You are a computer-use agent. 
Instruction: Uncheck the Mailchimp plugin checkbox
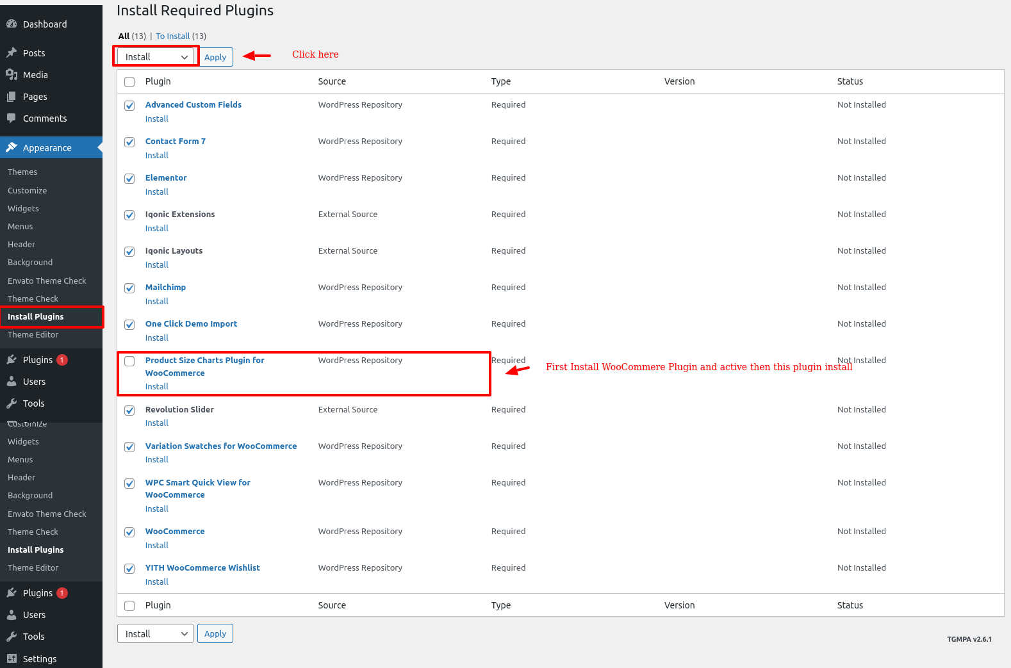click(x=129, y=288)
